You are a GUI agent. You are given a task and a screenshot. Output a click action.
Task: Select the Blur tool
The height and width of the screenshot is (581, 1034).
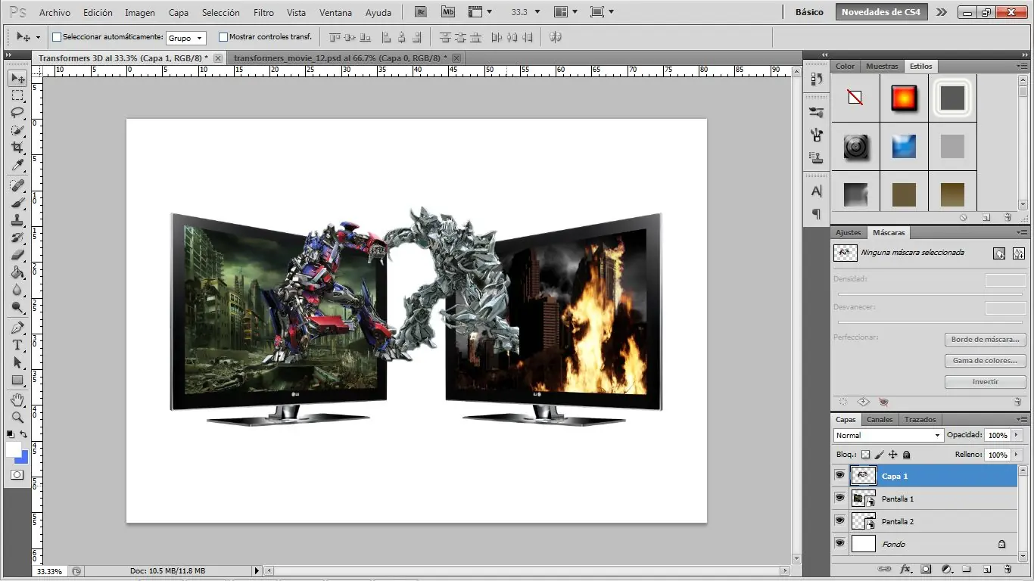click(17, 290)
